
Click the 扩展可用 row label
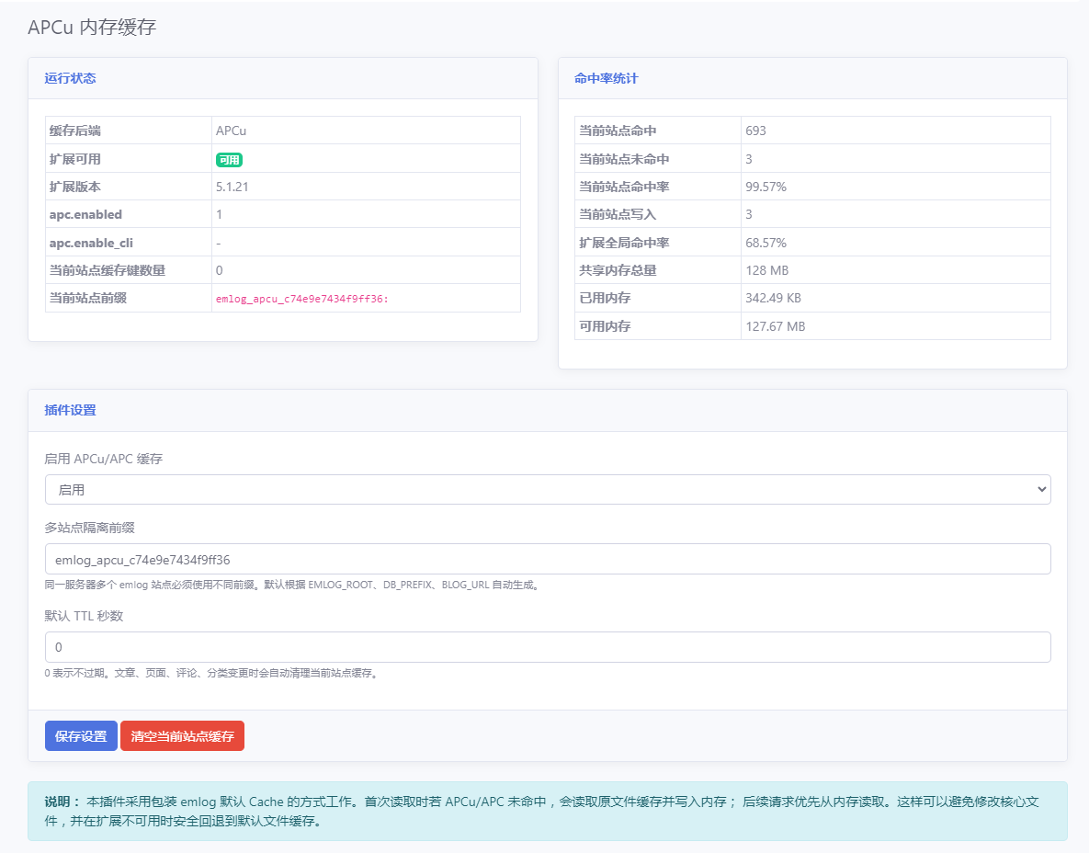pos(75,159)
